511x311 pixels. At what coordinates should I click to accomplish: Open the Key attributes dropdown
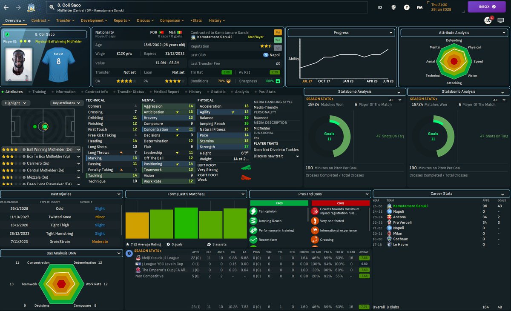point(66,103)
